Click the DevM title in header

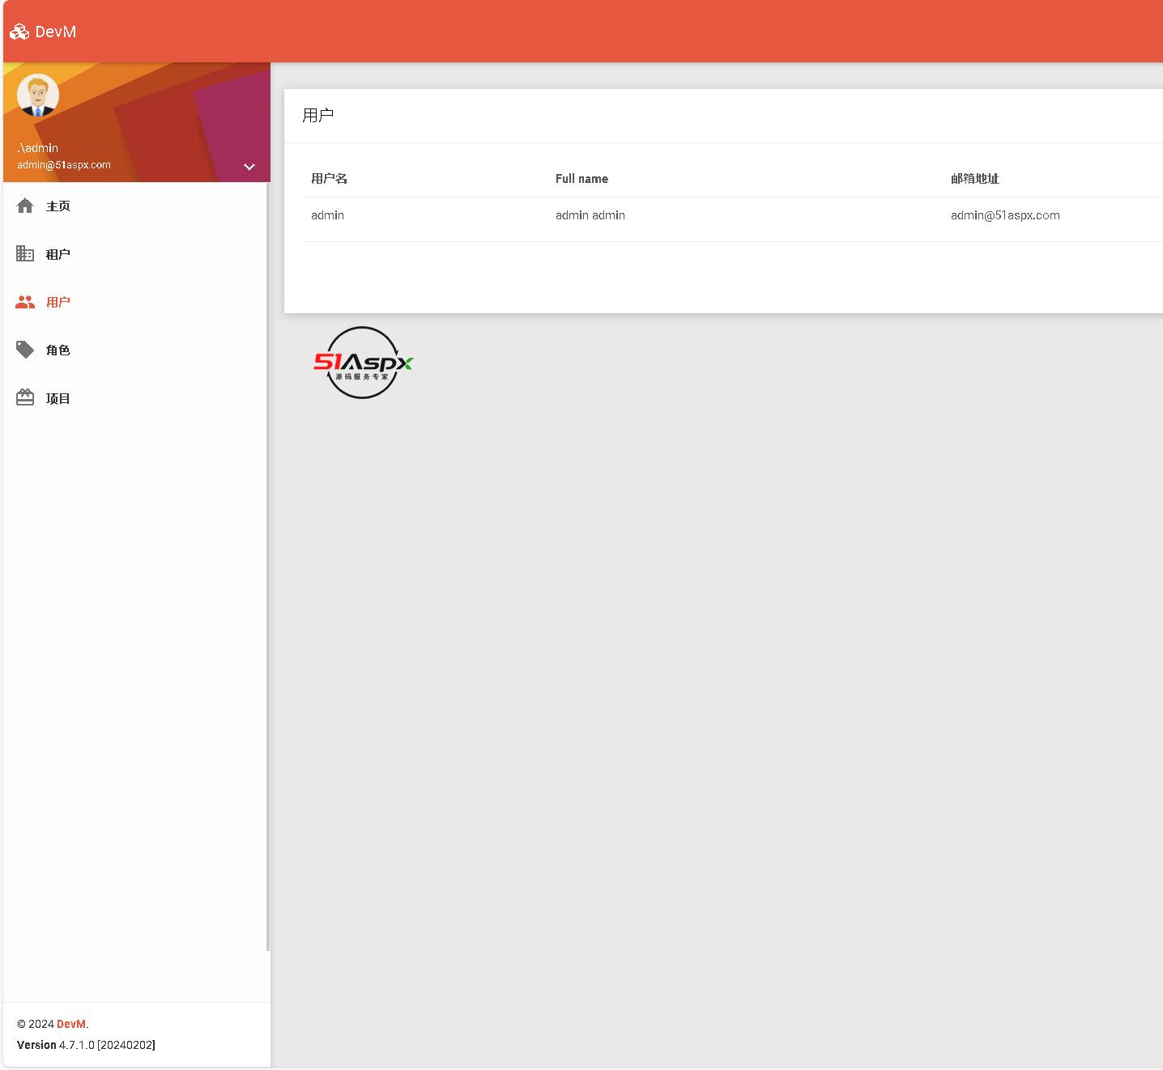(x=56, y=32)
